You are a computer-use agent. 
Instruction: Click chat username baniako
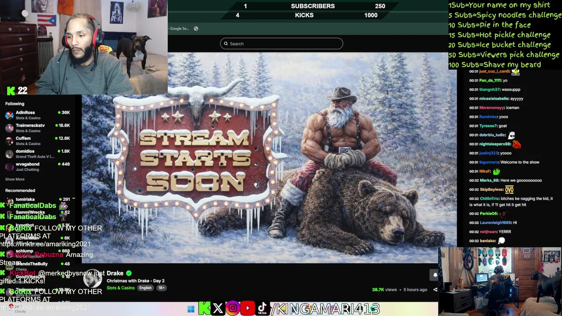(x=487, y=241)
